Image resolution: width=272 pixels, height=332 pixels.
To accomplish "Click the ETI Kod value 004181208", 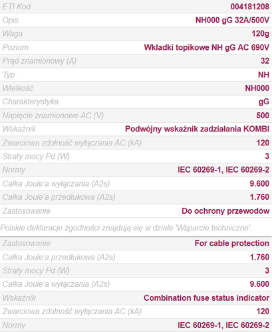I will point(249,7).
